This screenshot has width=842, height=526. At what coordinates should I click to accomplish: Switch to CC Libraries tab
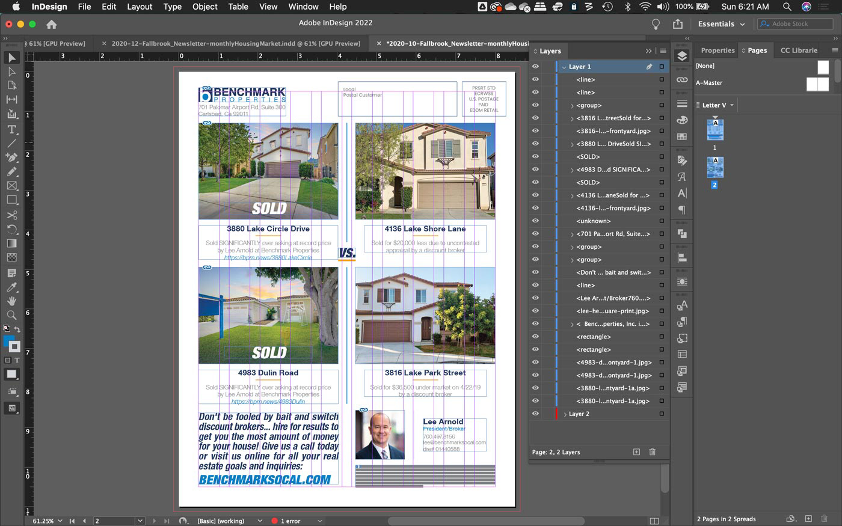[799, 50]
